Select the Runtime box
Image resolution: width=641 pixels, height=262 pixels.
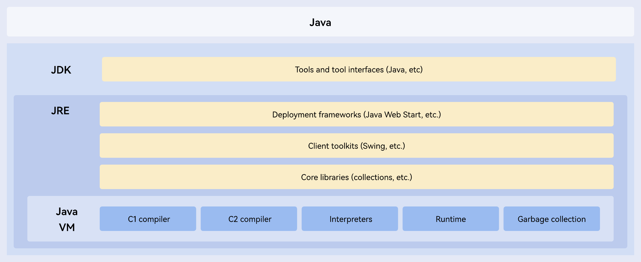451,219
